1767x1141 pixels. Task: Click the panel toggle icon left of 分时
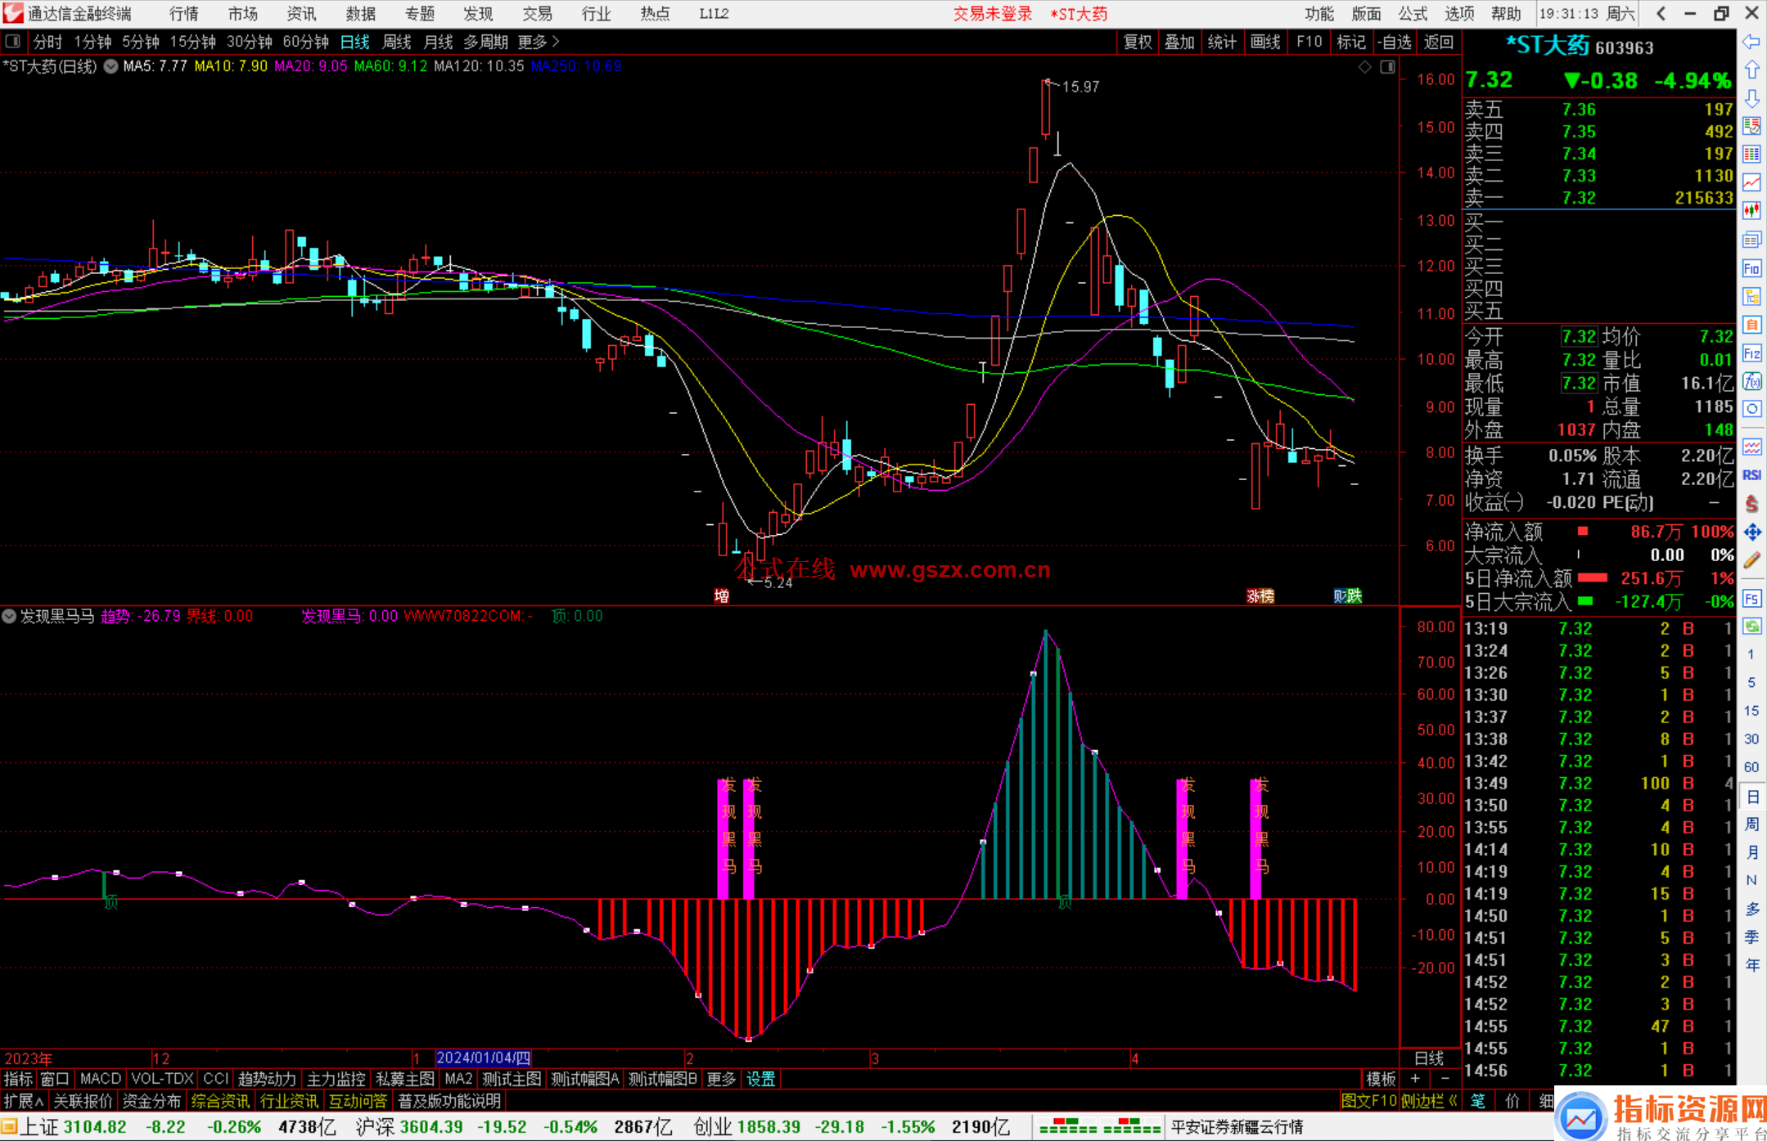(12, 41)
